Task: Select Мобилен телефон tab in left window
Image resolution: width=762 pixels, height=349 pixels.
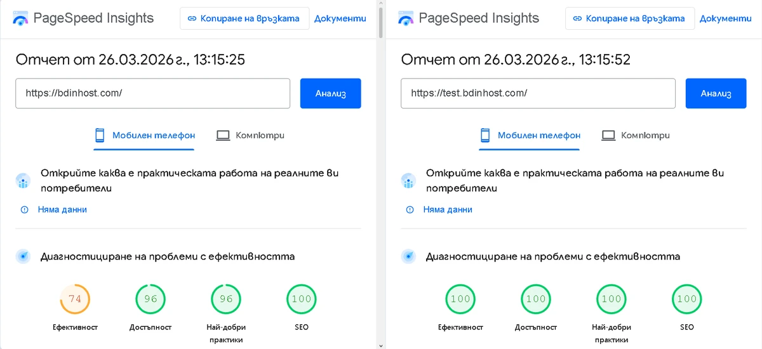Action: [x=144, y=135]
